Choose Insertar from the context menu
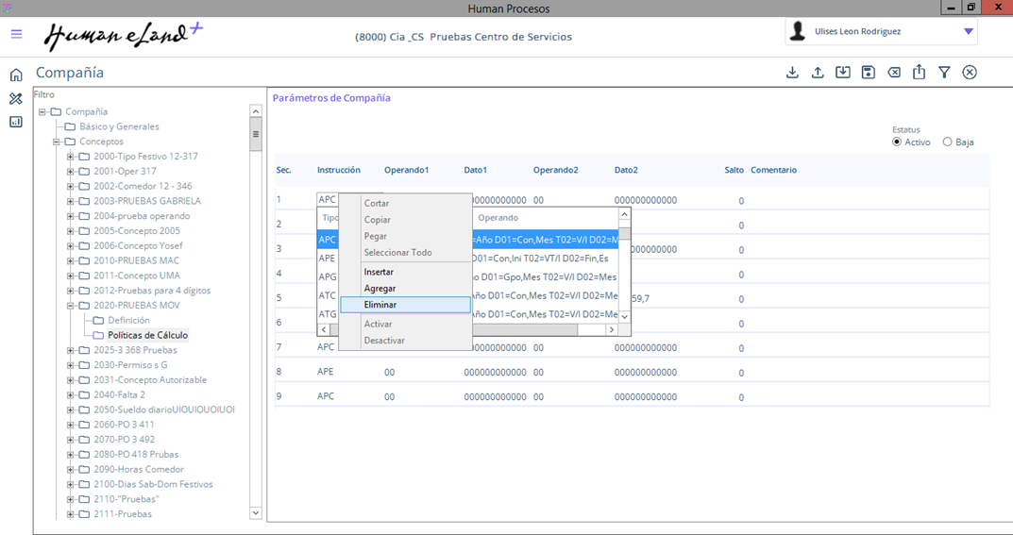This screenshot has height=535, width=1013. pos(379,272)
